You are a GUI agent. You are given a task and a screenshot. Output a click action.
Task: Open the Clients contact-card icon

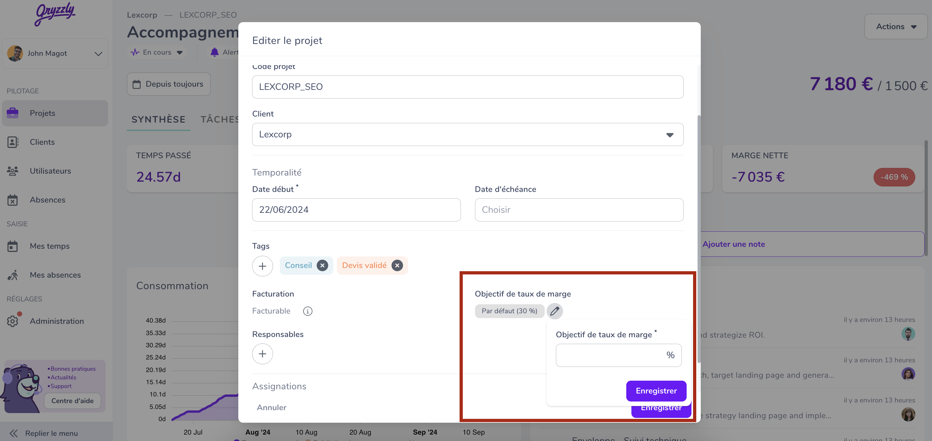click(13, 142)
